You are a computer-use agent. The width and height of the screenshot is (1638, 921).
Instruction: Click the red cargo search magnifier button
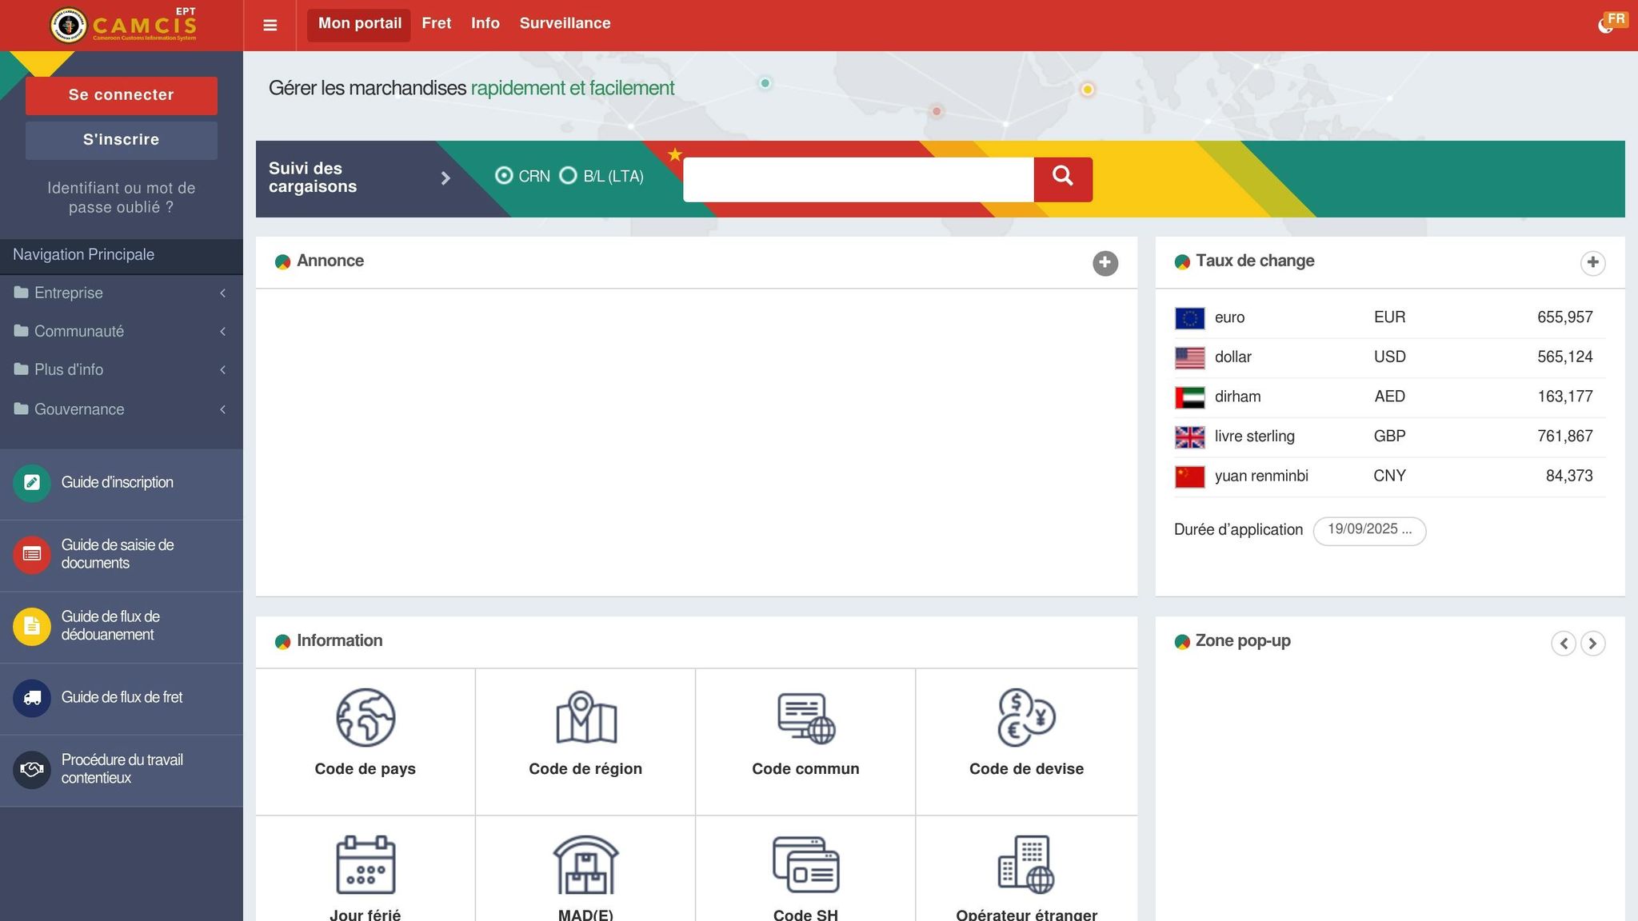[x=1062, y=179]
